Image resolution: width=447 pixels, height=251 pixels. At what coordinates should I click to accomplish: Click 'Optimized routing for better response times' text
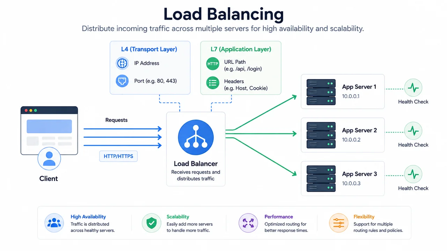(x=286, y=227)
